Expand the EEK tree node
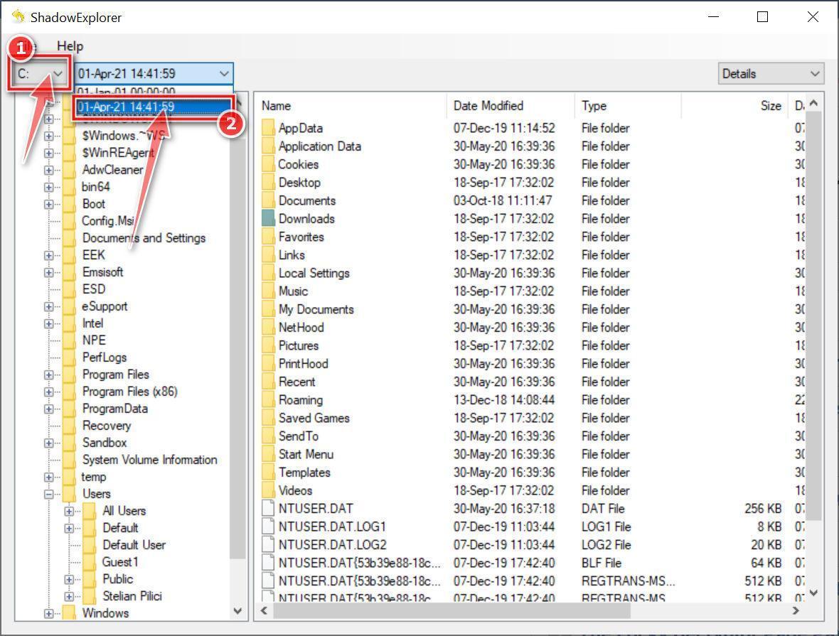Screen dimensions: 839x636 [x=48, y=256]
